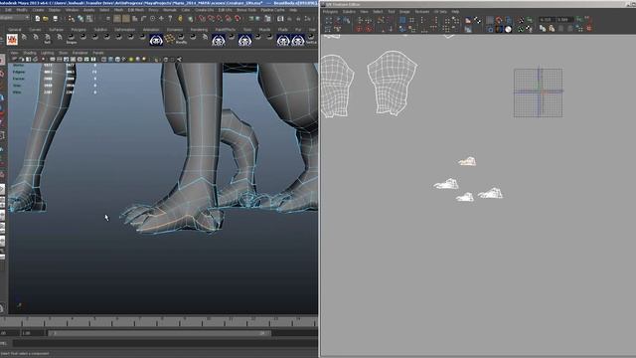Enable snap to points magnet icon

pyautogui.click(x=220, y=18)
